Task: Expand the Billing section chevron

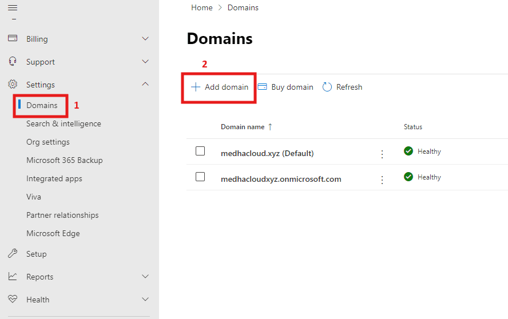Action: 145,39
